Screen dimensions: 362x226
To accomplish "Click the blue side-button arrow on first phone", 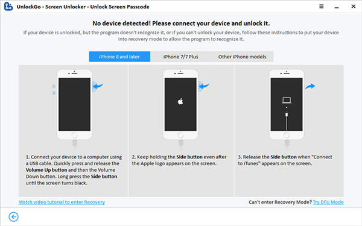I will [98, 86].
